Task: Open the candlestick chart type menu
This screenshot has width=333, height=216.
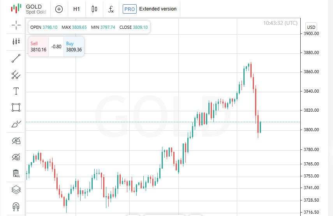Action: [94, 9]
